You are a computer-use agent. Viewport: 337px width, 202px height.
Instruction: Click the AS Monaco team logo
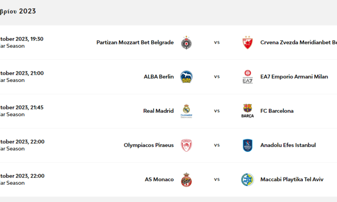pos(186,180)
